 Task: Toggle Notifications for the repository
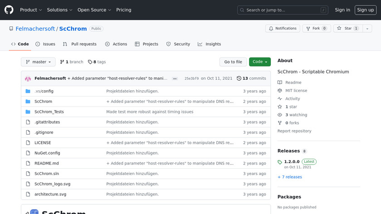pyautogui.click(x=282, y=29)
